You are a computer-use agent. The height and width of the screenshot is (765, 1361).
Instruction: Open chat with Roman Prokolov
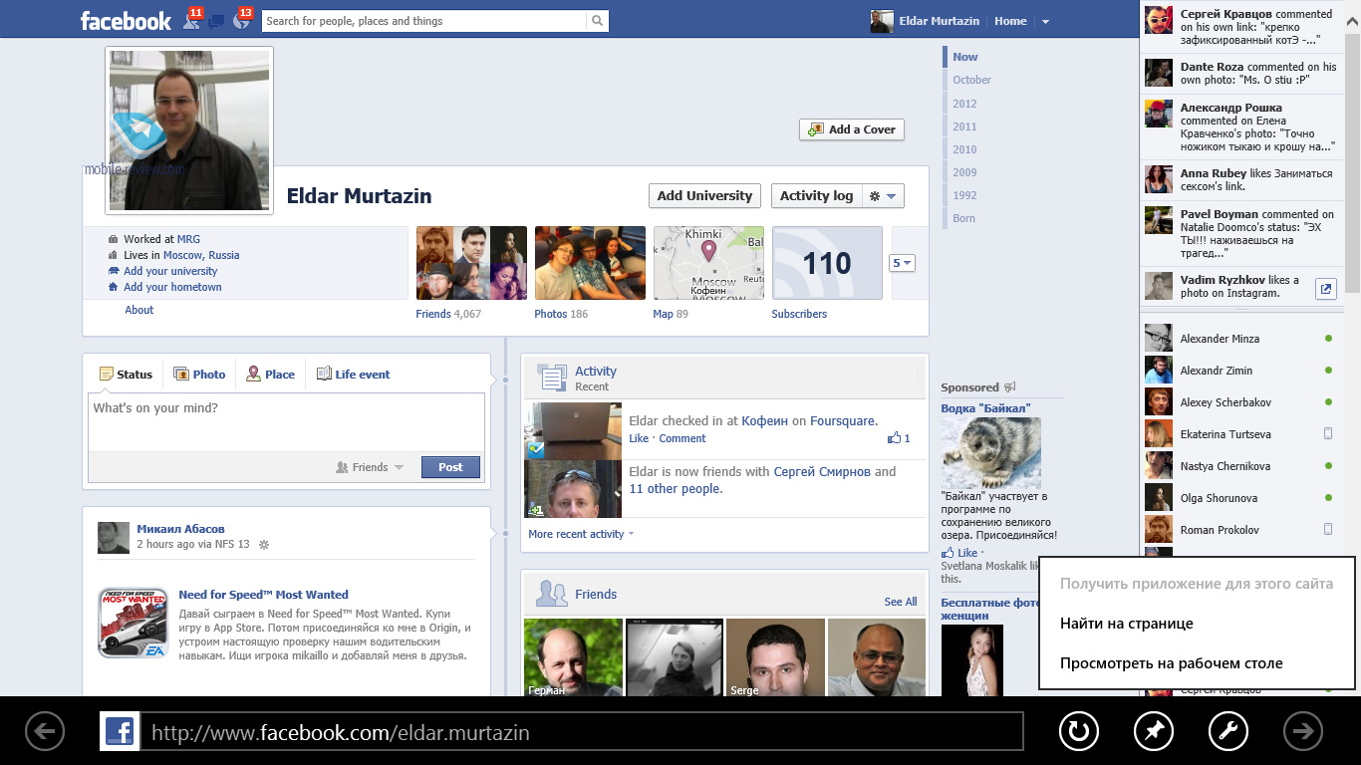[1240, 530]
